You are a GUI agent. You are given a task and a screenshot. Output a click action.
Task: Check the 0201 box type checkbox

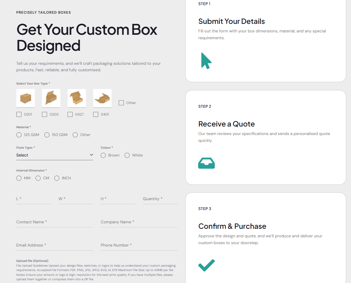(x=19, y=114)
